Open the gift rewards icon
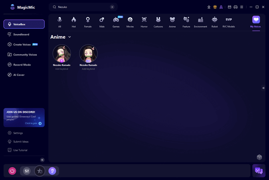The image size is (269, 180). (215, 7)
